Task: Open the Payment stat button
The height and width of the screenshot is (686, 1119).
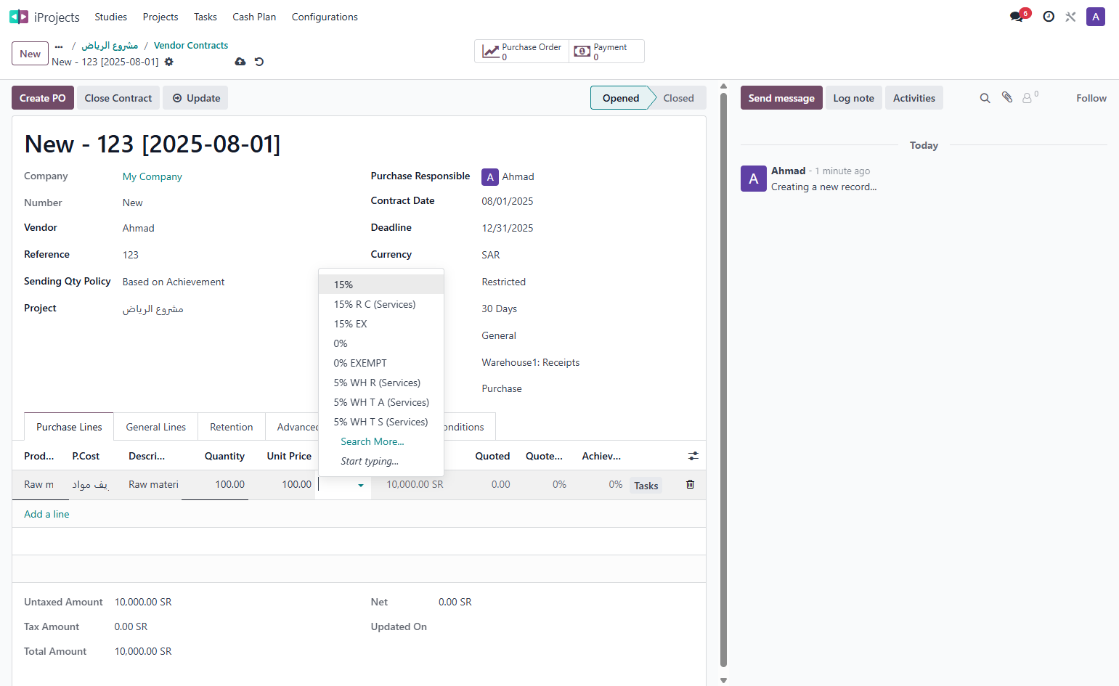Action: coord(607,52)
